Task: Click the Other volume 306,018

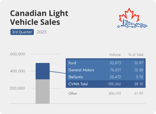Action: coord(114,93)
